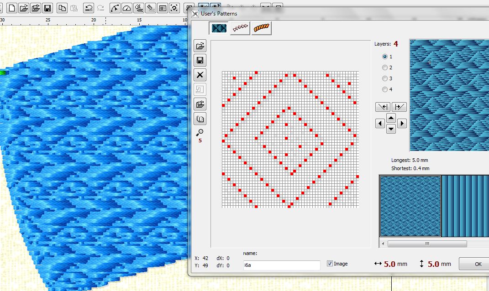Select layer 1 radio button

point(385,57)
